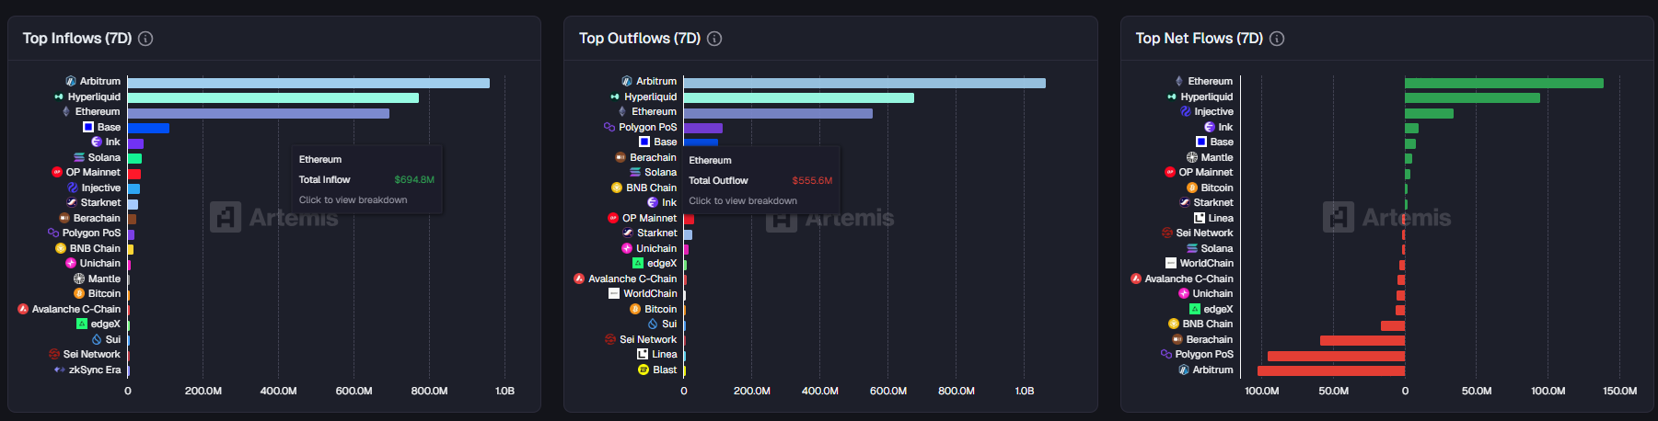The width and height of the screenshot is (1658, 421).
Task: Click the Berachain icon in Top Net Flows chart
Action: (1177, 339)
